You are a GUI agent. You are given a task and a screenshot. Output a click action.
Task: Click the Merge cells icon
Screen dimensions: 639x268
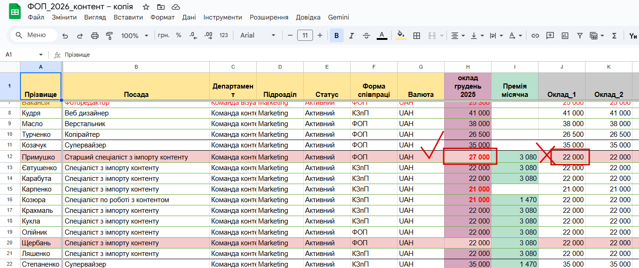tap(431, 35)
